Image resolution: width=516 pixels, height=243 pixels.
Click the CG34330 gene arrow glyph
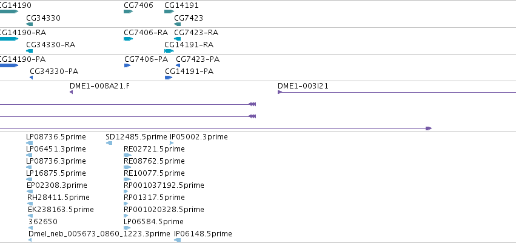29,24
